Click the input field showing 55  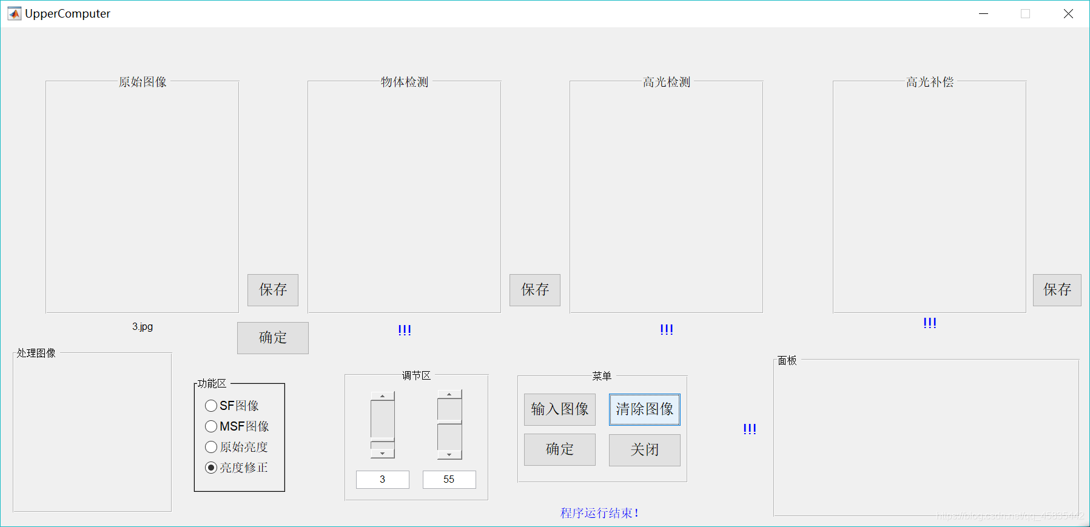click(449, 480)
